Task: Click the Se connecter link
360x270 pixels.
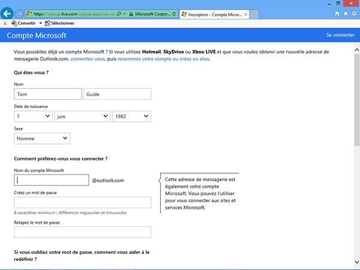Action: (340, 35)
